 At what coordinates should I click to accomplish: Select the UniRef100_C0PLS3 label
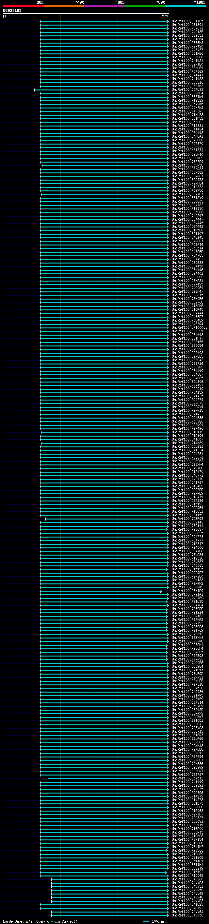pyautogui.click(x=187, y=90)
